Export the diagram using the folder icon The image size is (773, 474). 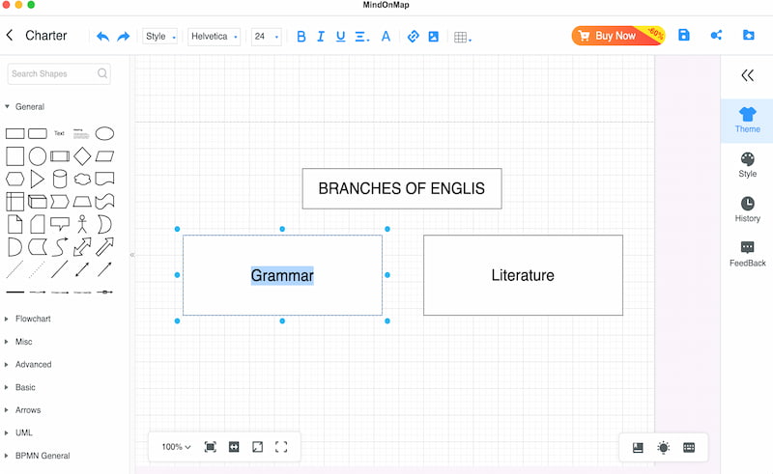(748, 35)
